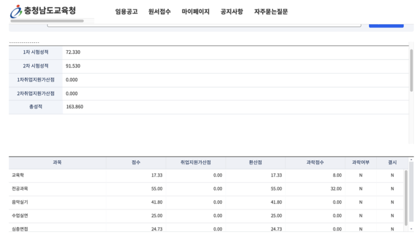Click the 총성적 value 163.860
This screenshot has width=420, height=243.
(75, 107)
